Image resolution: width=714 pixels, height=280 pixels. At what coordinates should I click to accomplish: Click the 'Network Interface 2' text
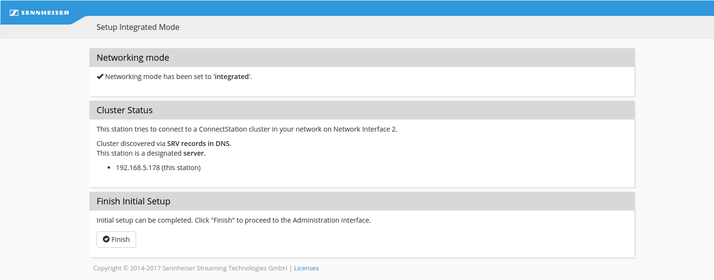pyautogui.click(x=364, y=129)
